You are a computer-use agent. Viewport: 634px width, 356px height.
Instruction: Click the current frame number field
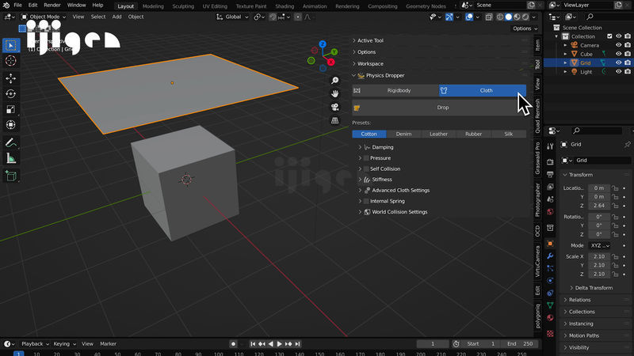tap(433, 344)
